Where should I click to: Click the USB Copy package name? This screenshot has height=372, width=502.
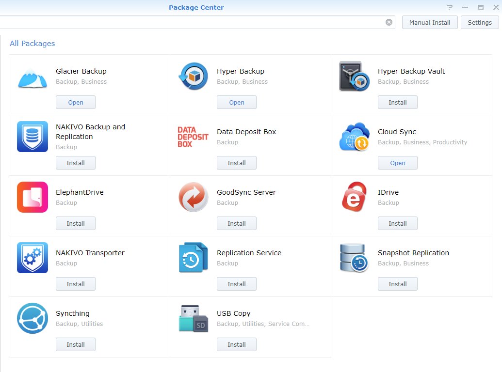[x=234, y=313]
